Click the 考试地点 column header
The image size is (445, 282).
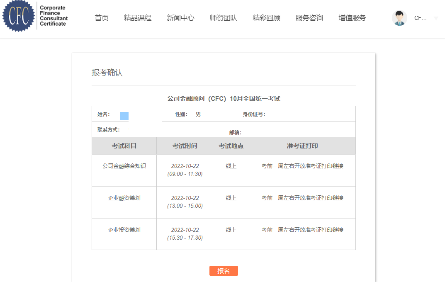[x=231, y=146]
